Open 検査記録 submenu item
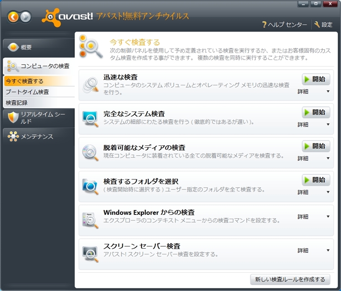Image resolution: width=341 pixels, height=291 pixels. pos(40,102)
